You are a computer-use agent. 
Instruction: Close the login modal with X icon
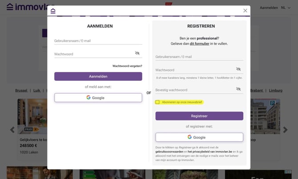coord(245,11)
